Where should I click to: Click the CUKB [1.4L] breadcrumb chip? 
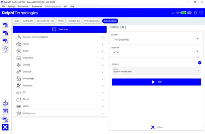(x=74, y=21)
